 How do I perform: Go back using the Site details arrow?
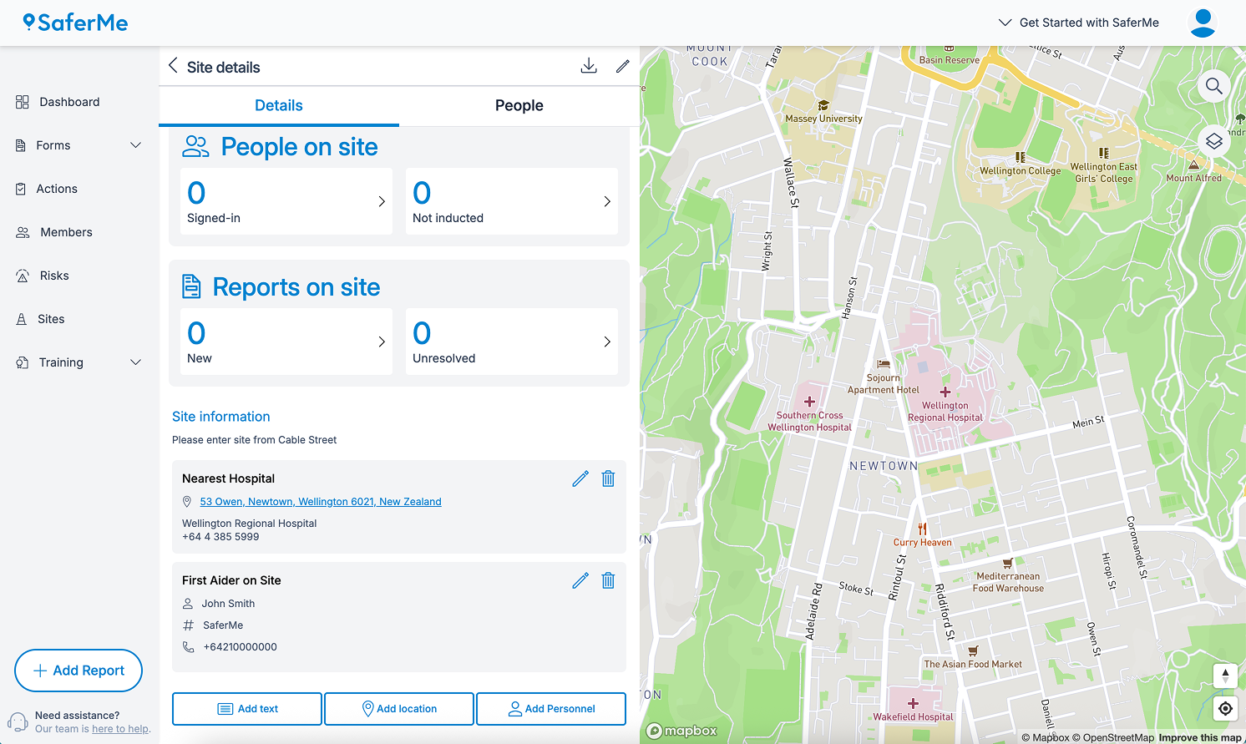(173, 66)
